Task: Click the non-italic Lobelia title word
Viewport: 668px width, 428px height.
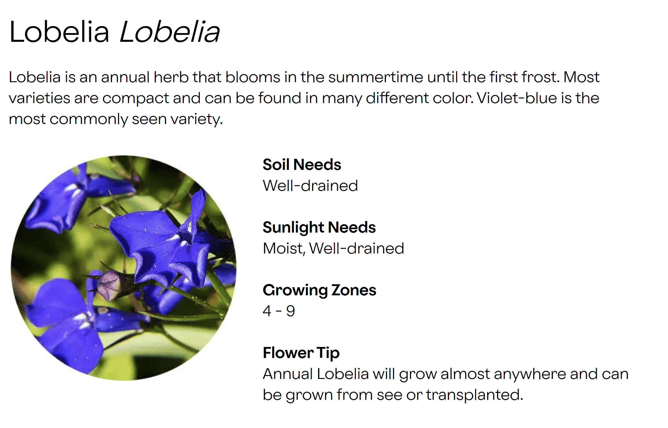Action: coord(59,32)
